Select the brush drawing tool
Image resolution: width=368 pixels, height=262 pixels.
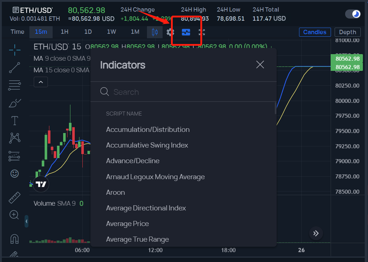15,103
